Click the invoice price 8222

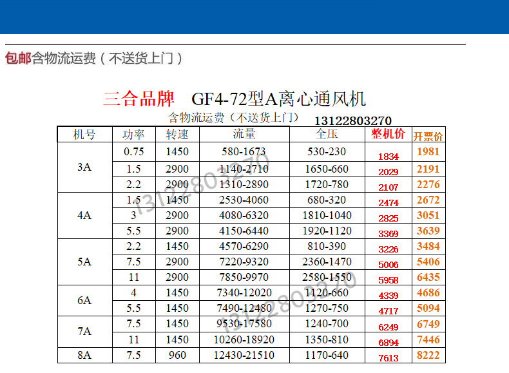(x=428, y=355)
